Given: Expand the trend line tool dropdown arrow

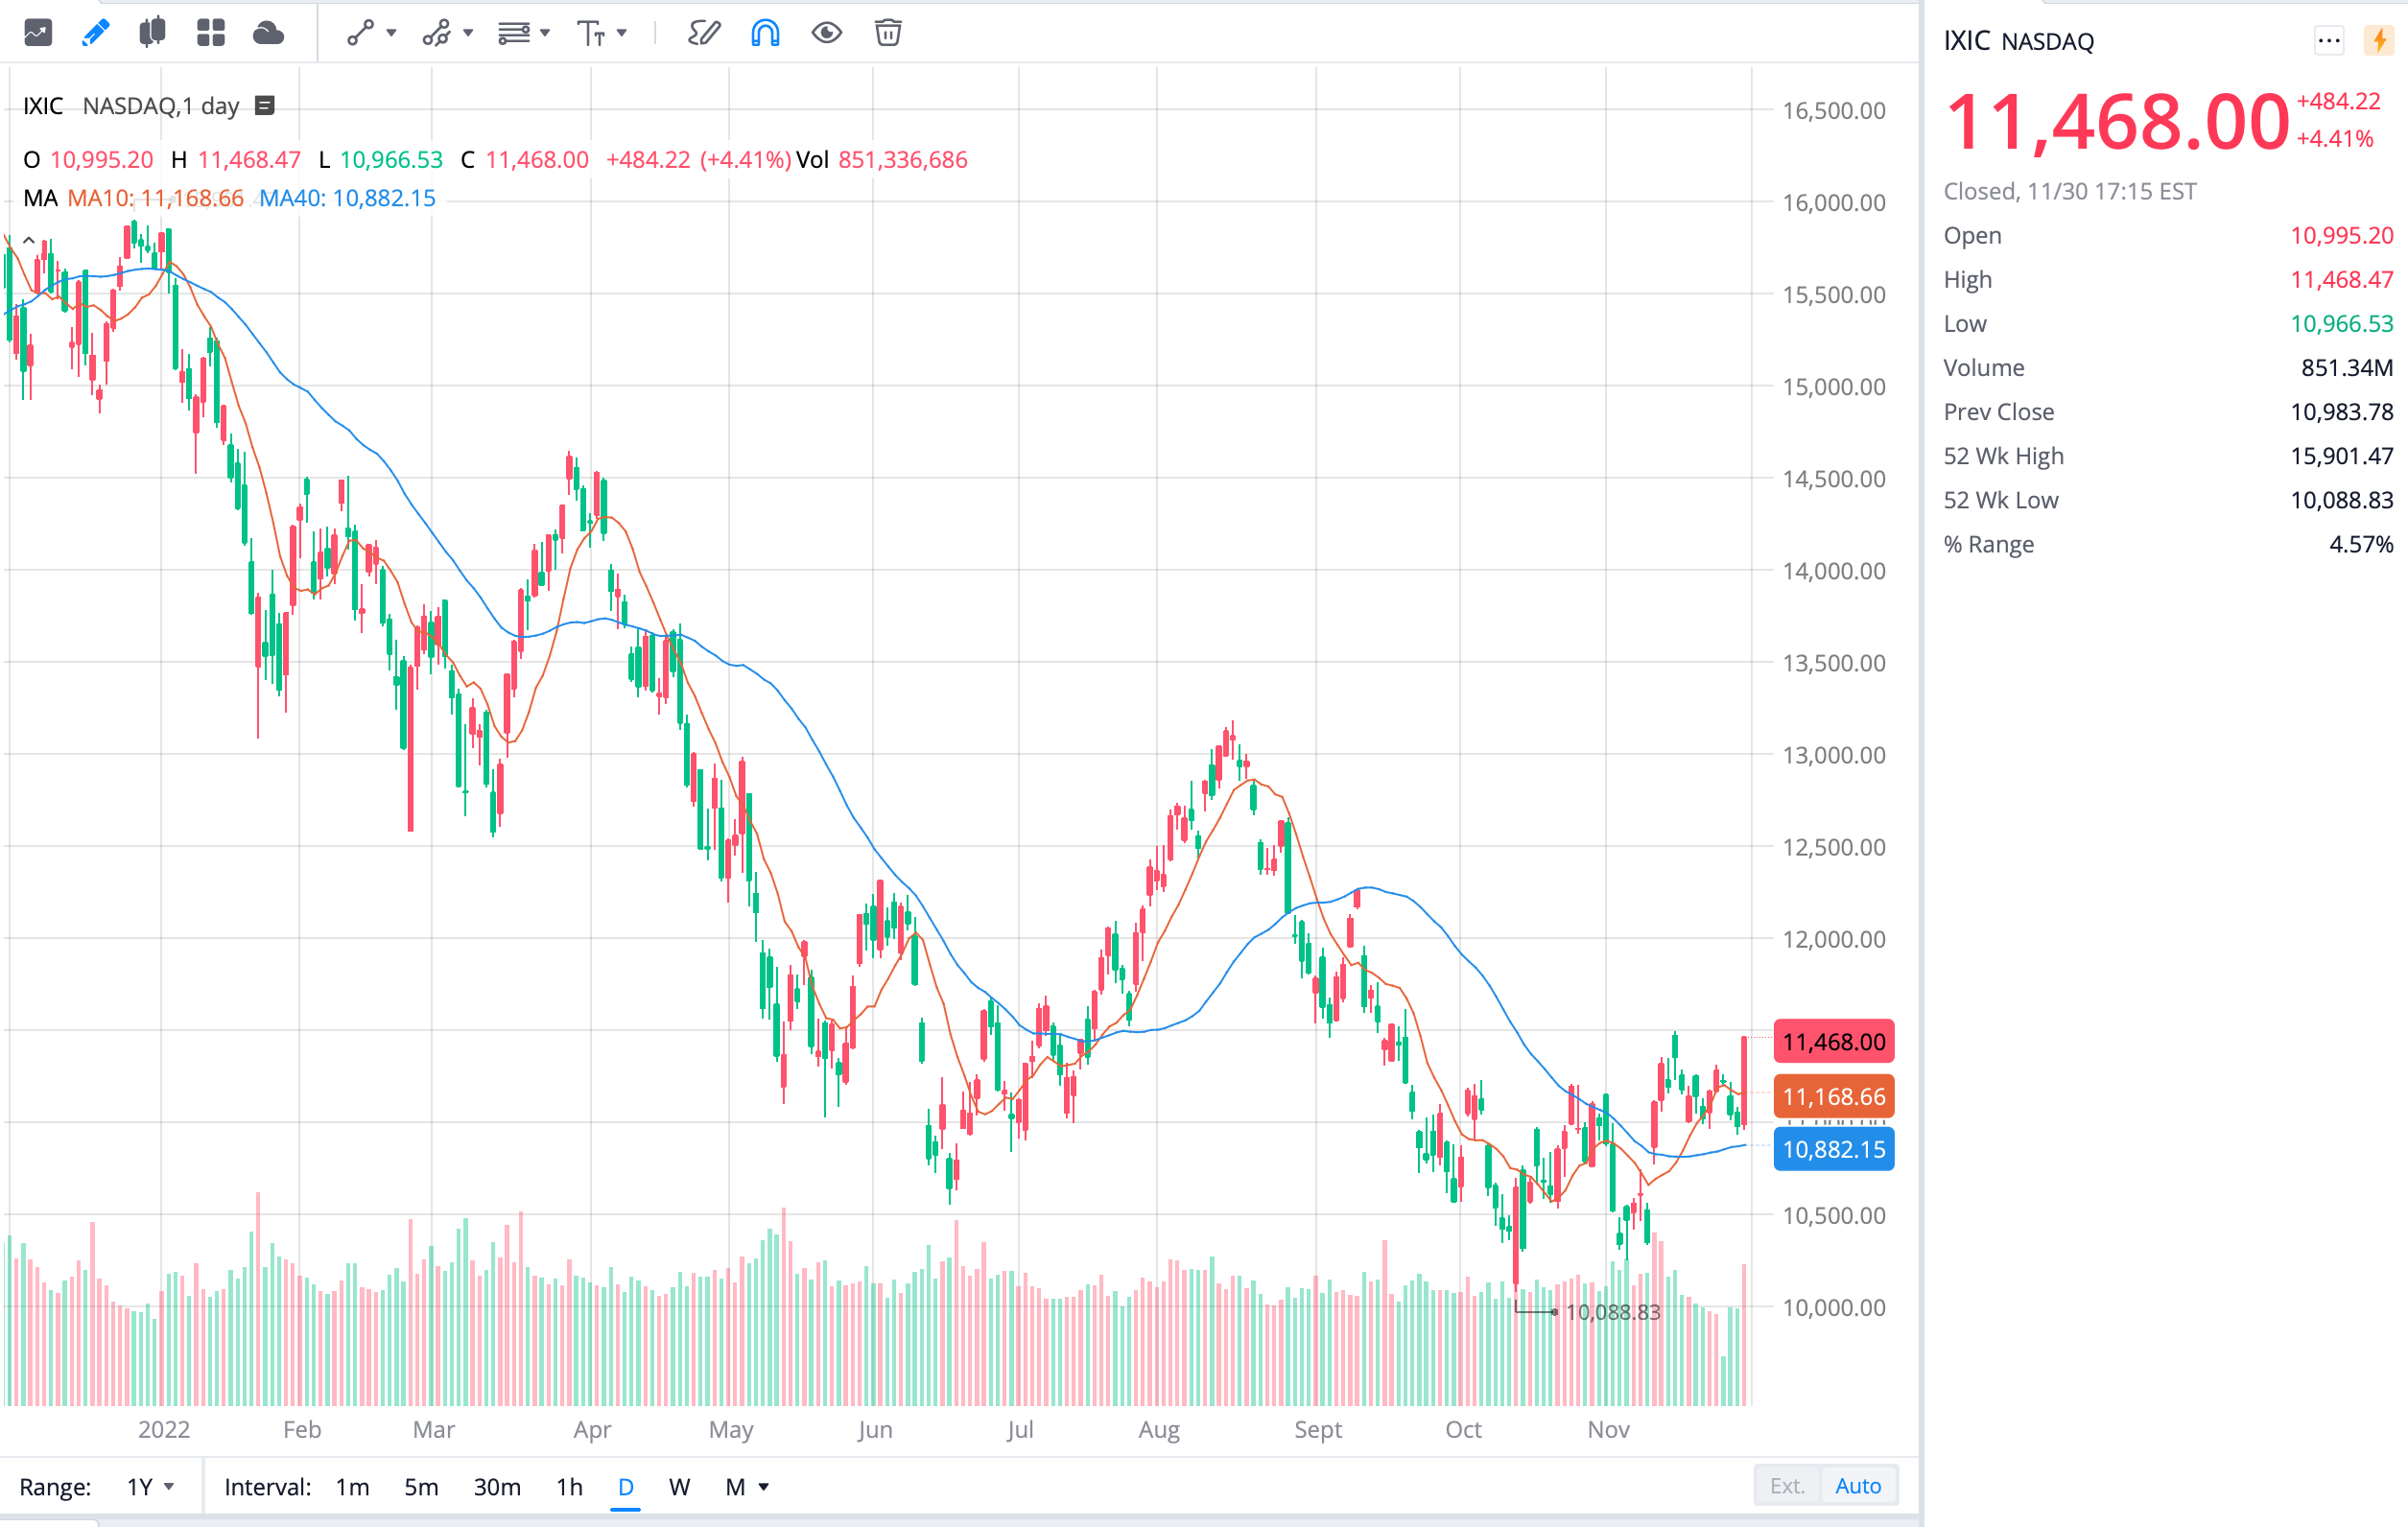Looking at the screenshot, I should click(392, 33).
